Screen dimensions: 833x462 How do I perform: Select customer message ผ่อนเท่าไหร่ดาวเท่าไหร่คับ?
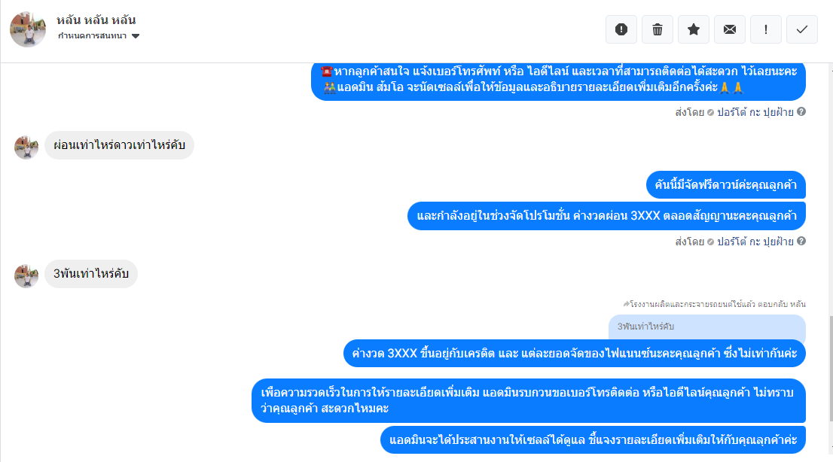tap(119, 145)
